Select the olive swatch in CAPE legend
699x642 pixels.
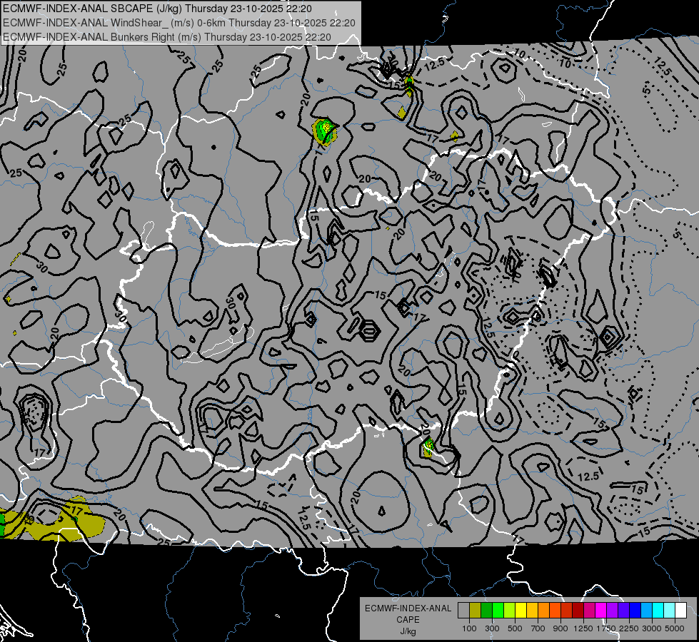point(475,611)
